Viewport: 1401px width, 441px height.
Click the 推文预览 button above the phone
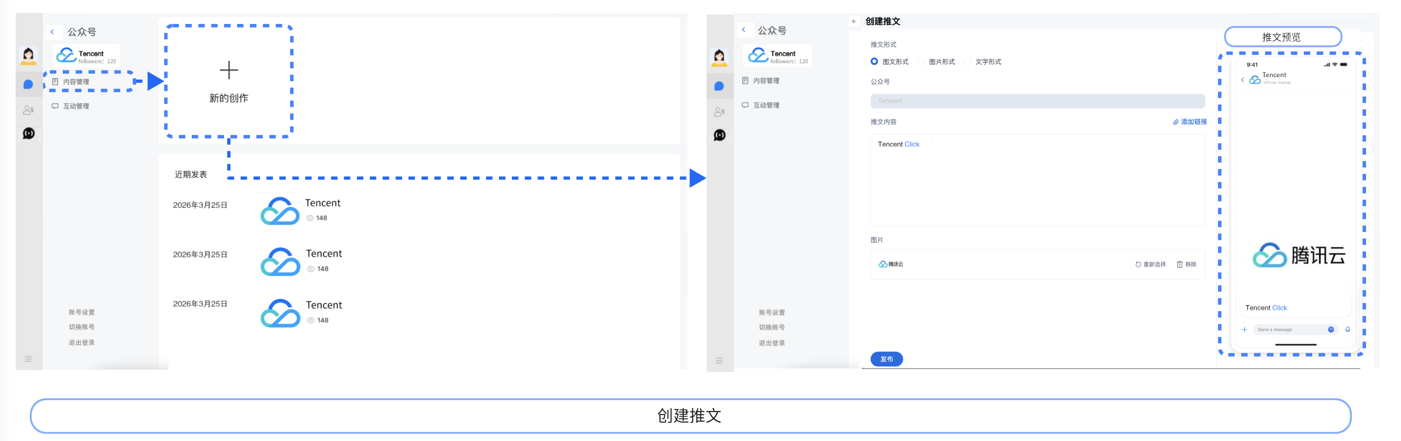point(1282,37)
